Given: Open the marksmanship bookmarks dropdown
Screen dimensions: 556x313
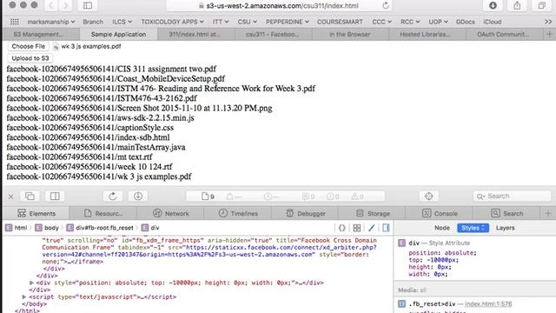Looking at the screenshot, I should (50, 22).
